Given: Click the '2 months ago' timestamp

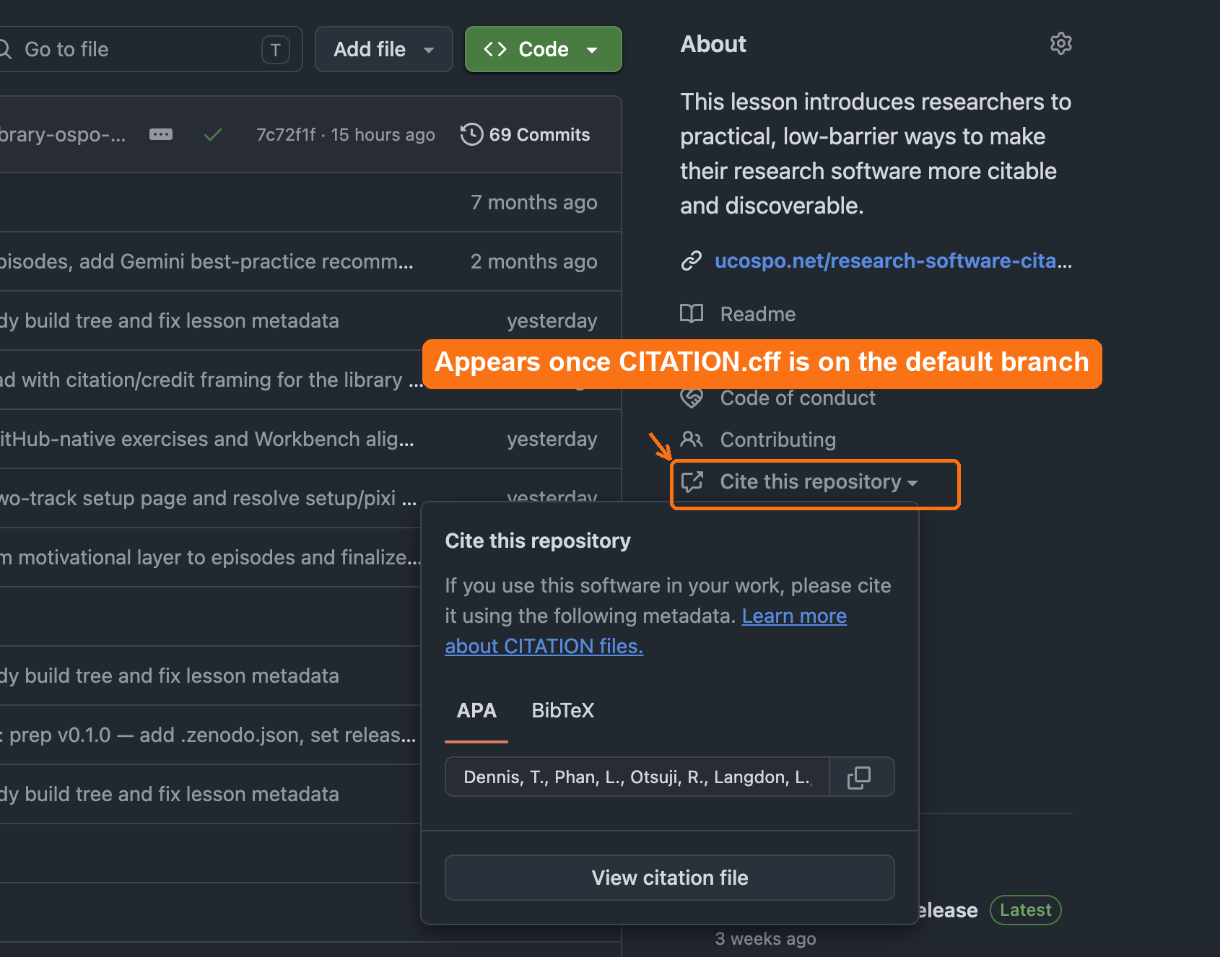Looking at the screenshot, I should (534, 261).
